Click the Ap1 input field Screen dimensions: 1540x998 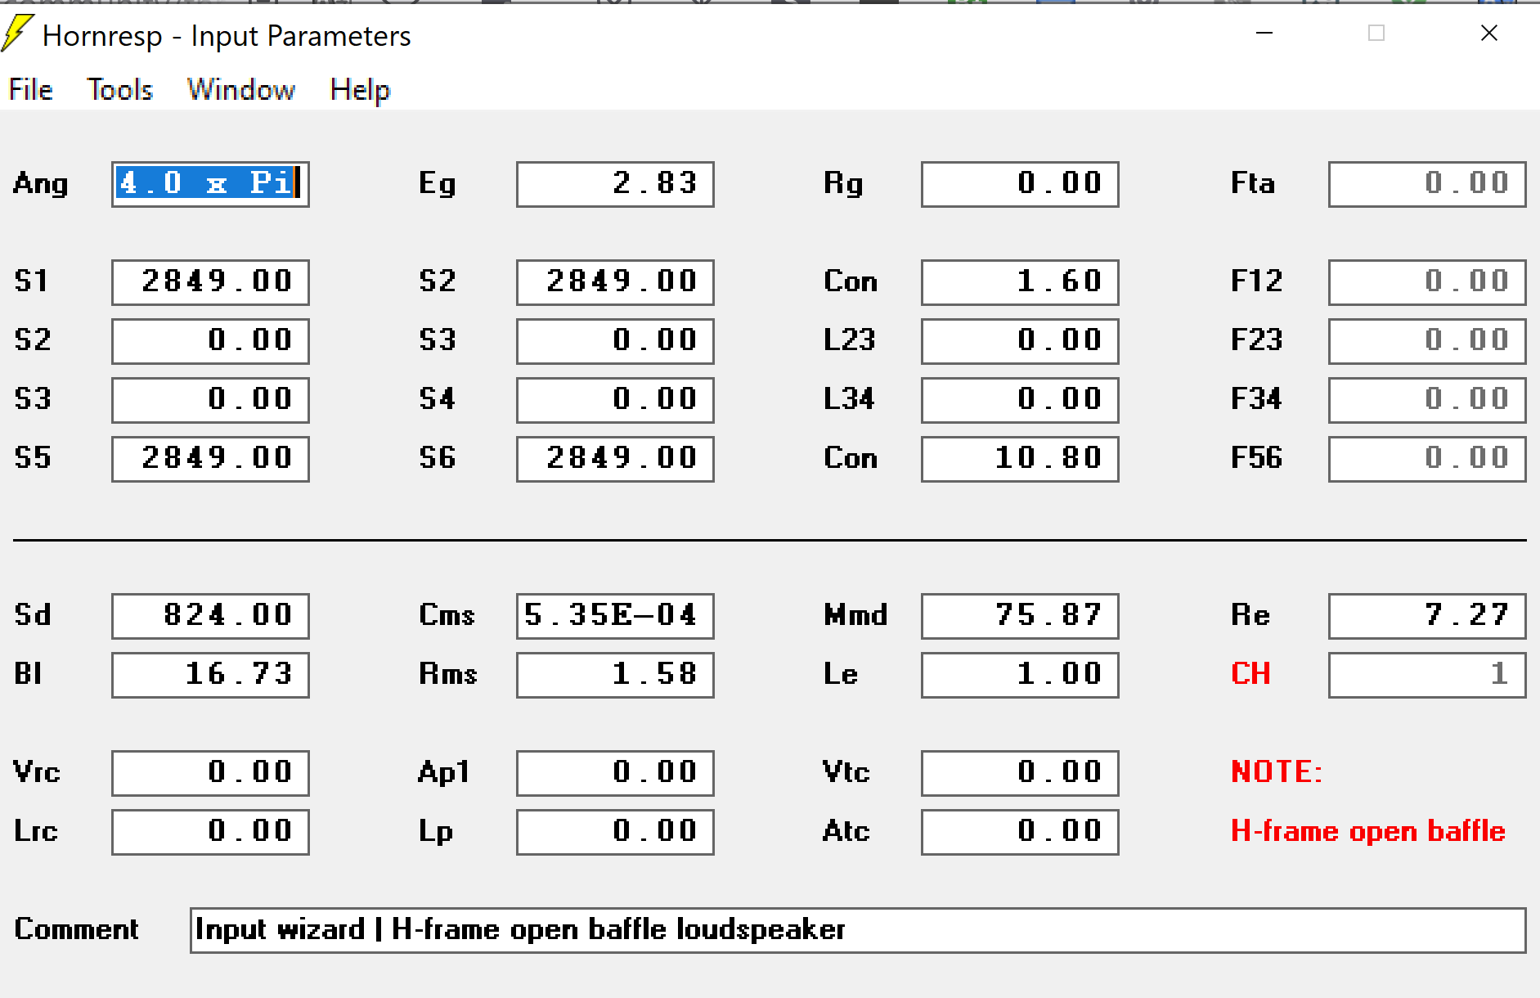(x=615, y=773)
